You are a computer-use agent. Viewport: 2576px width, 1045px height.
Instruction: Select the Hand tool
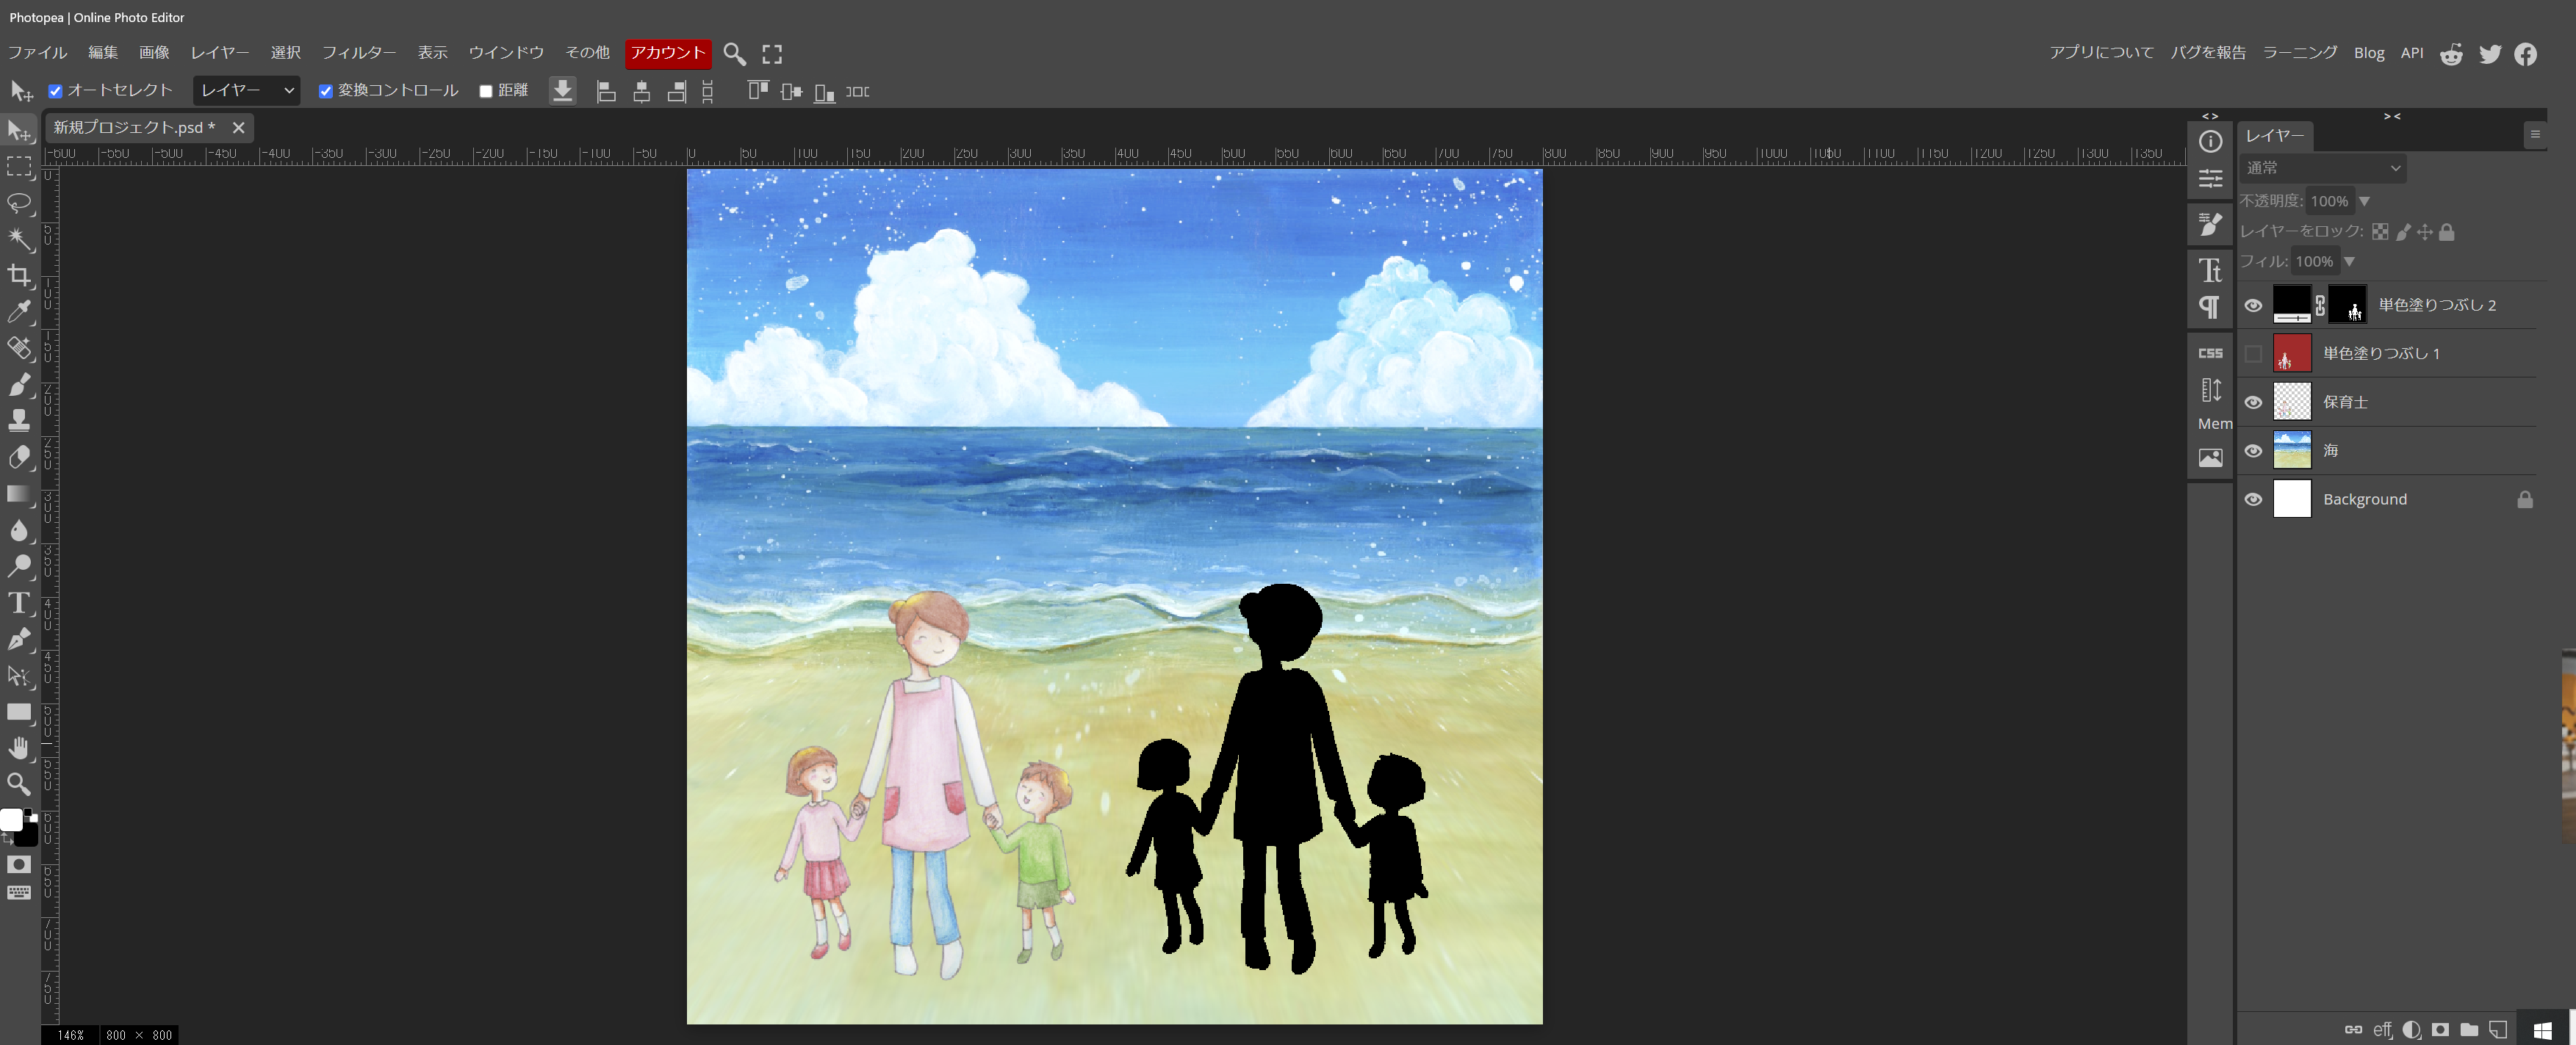click(x=19, y=748)
